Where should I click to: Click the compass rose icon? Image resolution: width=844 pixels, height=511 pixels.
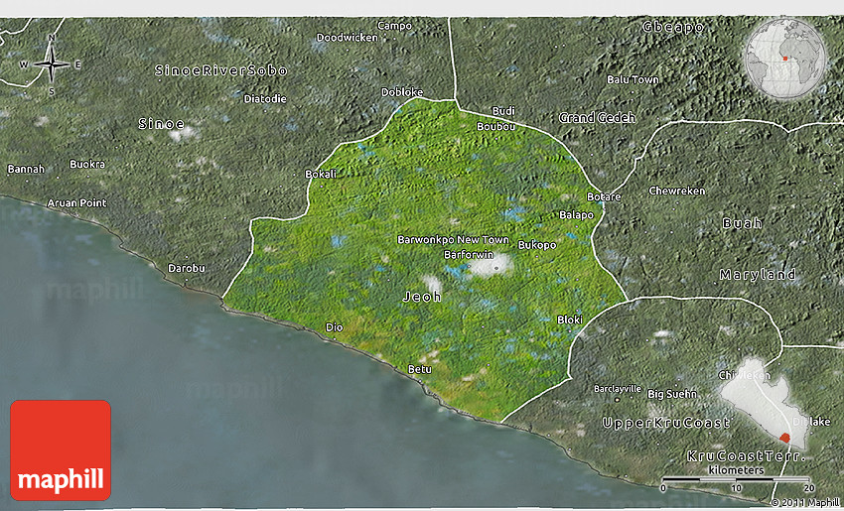[x=51, y=65]
